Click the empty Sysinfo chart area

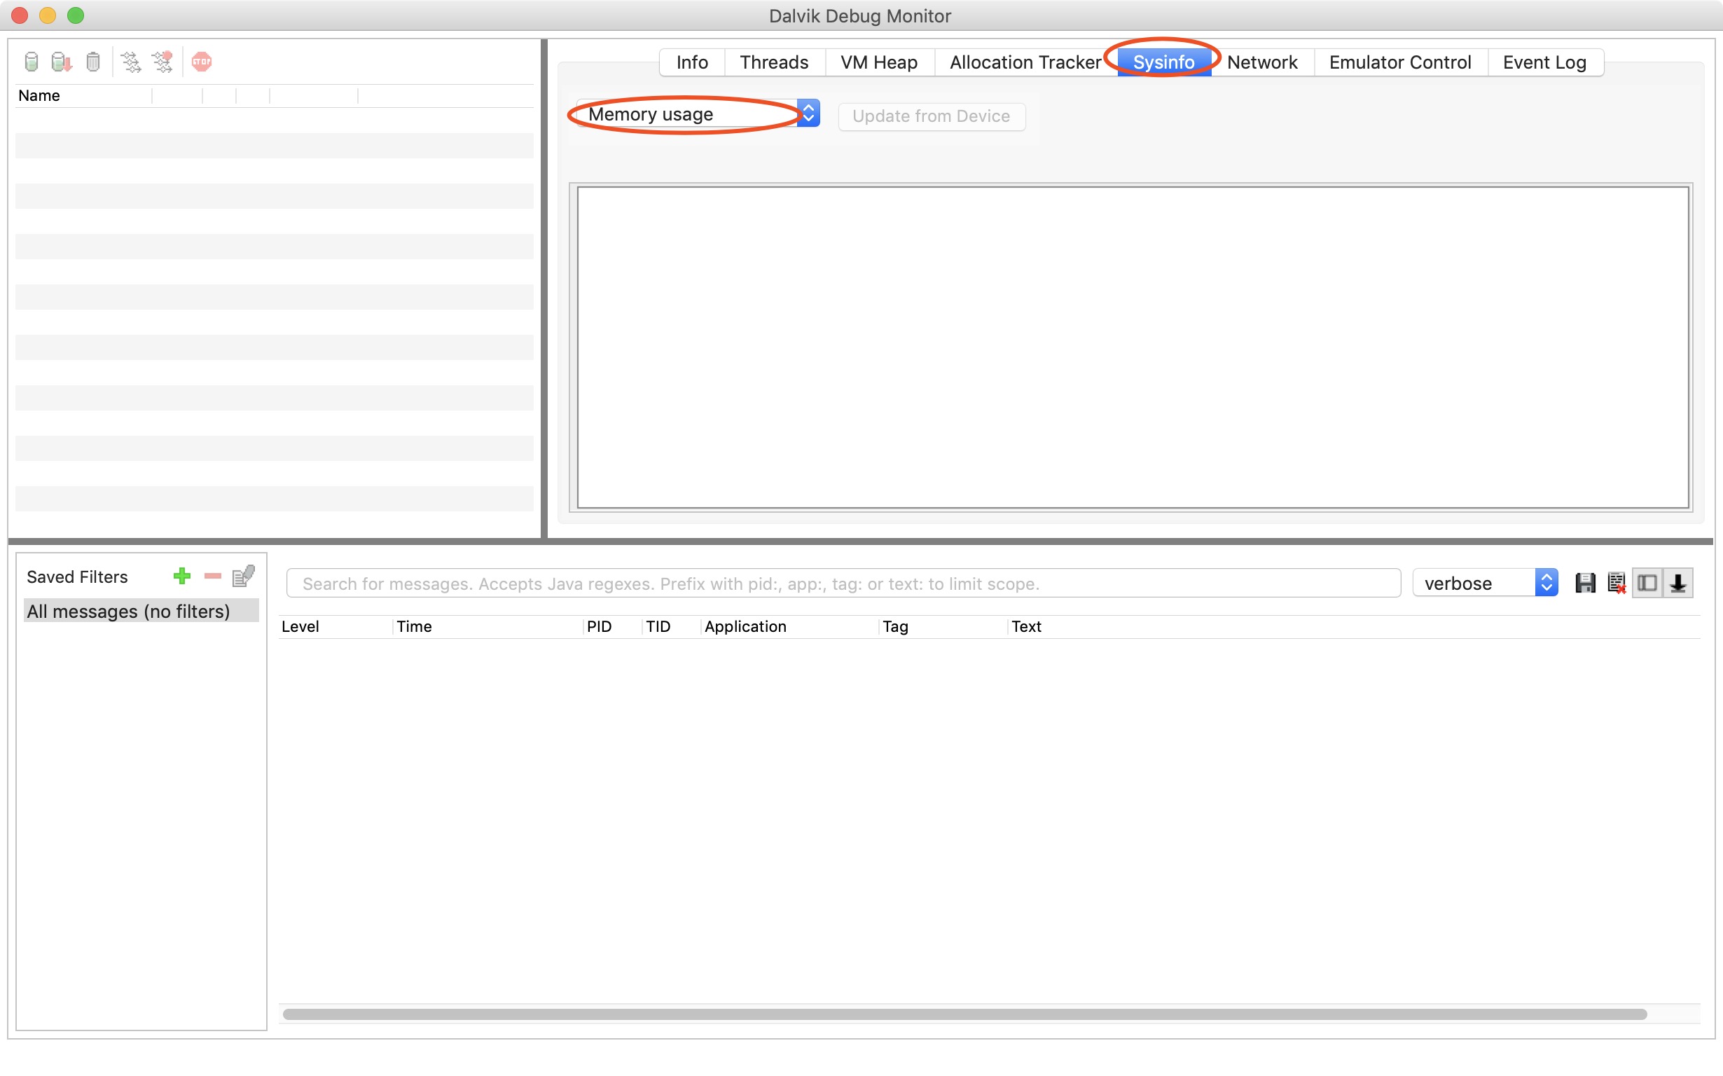1133,347
